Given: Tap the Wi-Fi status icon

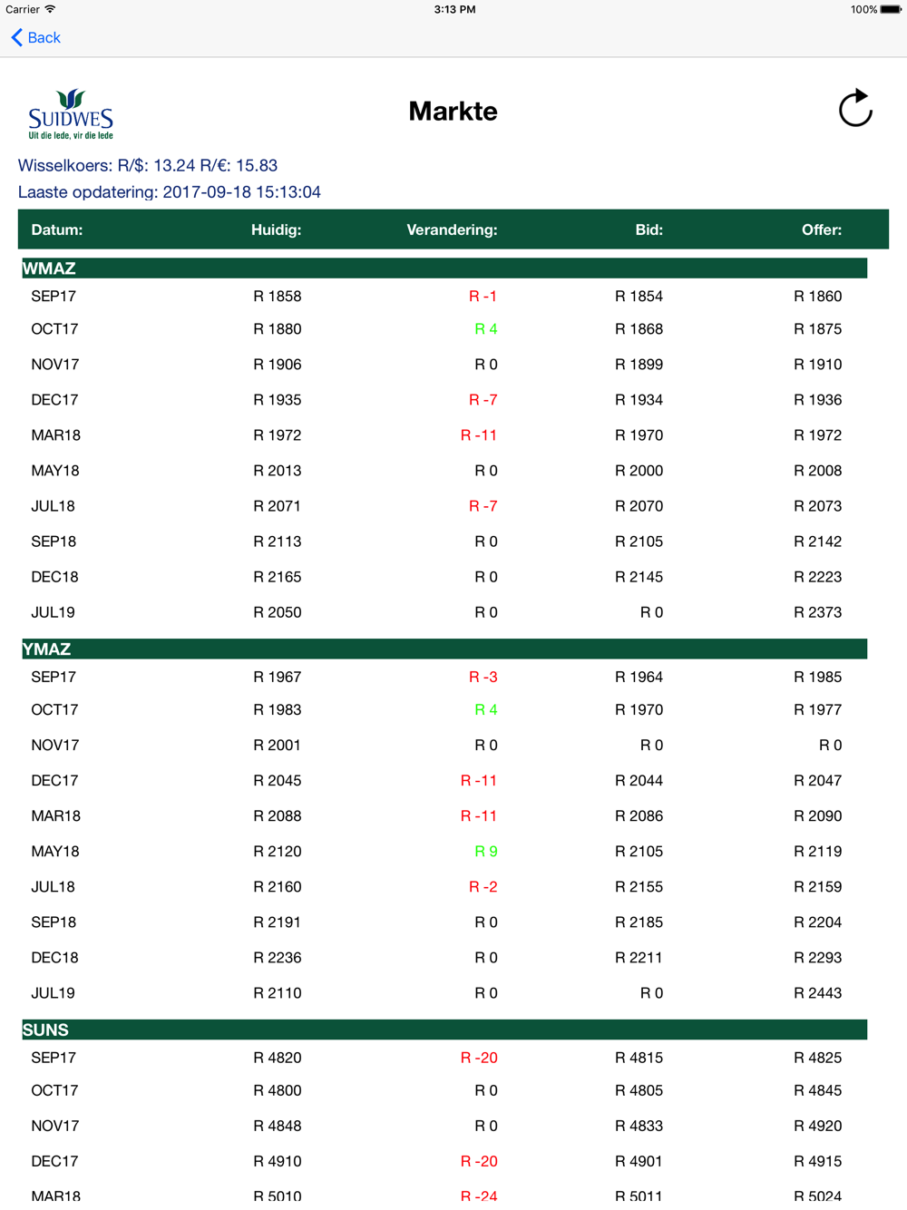Looking at the screenshot, I should 51,9.
